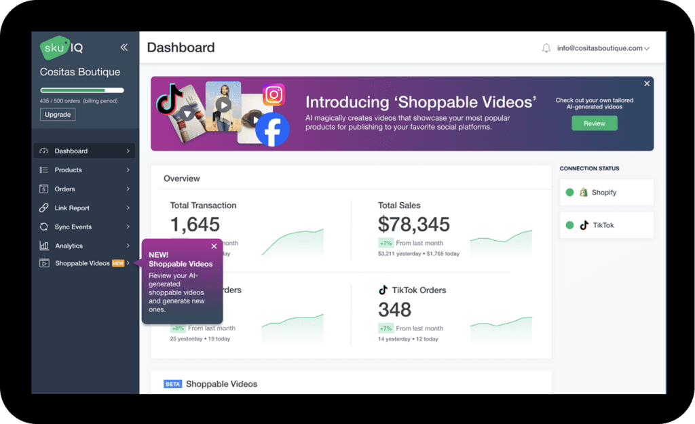Image resolution: width=695 pixels, height=424 pixels.
Task: Click the $78,345 Total Sales value
Action: [414, 225]
